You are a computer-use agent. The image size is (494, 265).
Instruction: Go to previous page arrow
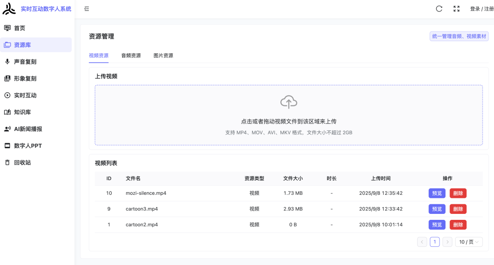coord(422,242)
